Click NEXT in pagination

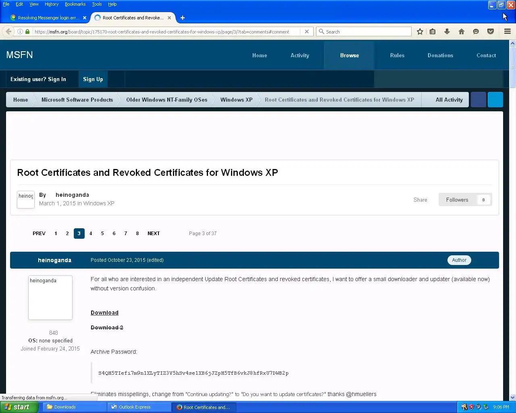point(154,233)
